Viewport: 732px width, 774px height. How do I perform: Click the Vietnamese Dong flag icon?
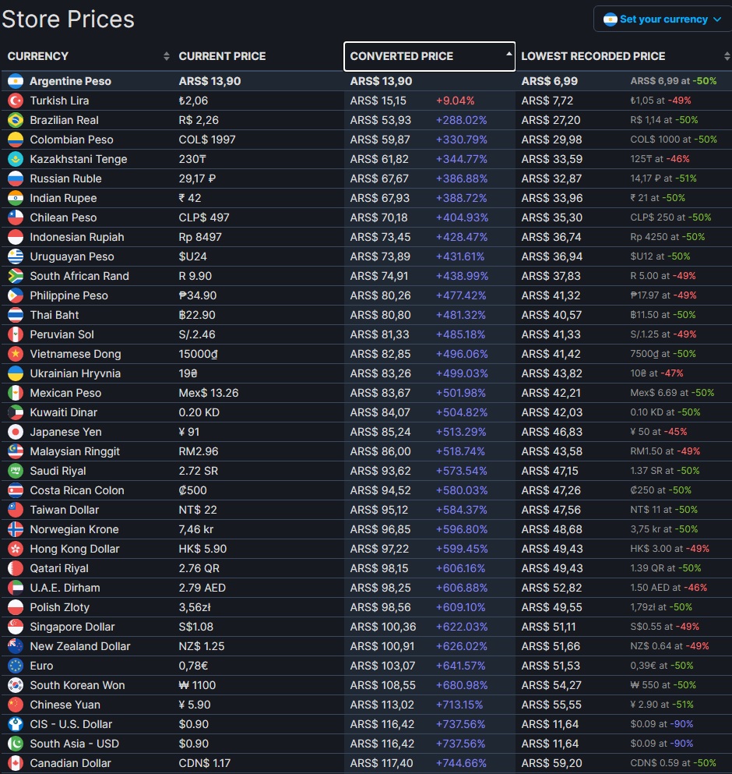(x=16, y=354)
